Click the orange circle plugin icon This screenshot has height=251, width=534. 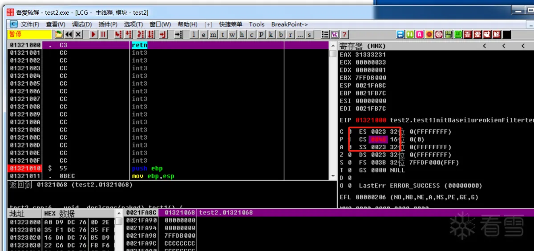click(x=429, y=34)
